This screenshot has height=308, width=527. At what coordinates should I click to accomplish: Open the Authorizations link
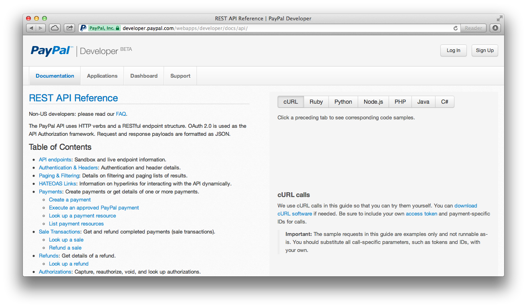click(x=55, y=272)
